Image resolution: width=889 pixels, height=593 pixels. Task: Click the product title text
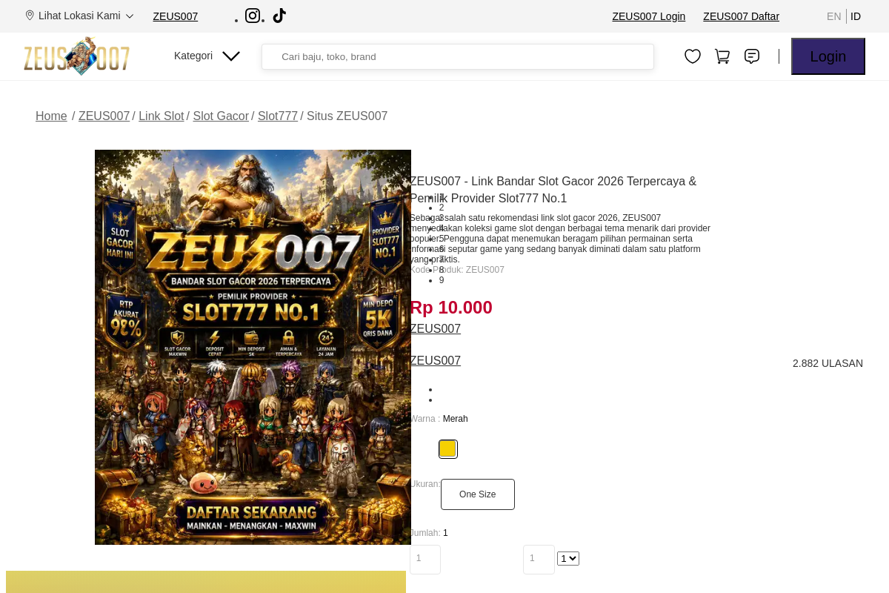553,190
